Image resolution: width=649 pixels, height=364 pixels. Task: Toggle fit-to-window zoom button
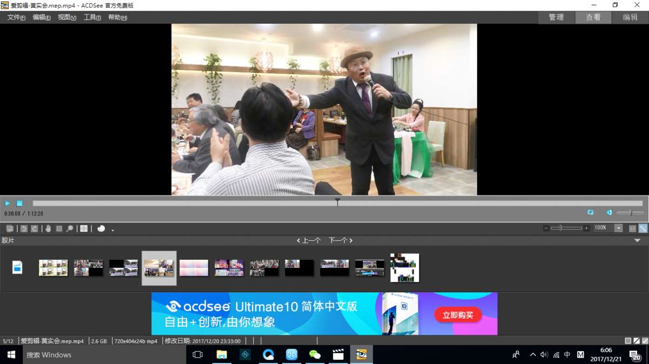point(643,228)
